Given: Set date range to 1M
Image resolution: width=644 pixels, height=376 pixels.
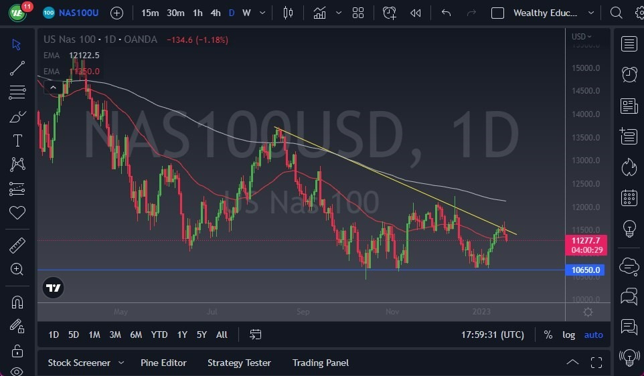Looking at the screenshot, I should [x=94, y=335].
